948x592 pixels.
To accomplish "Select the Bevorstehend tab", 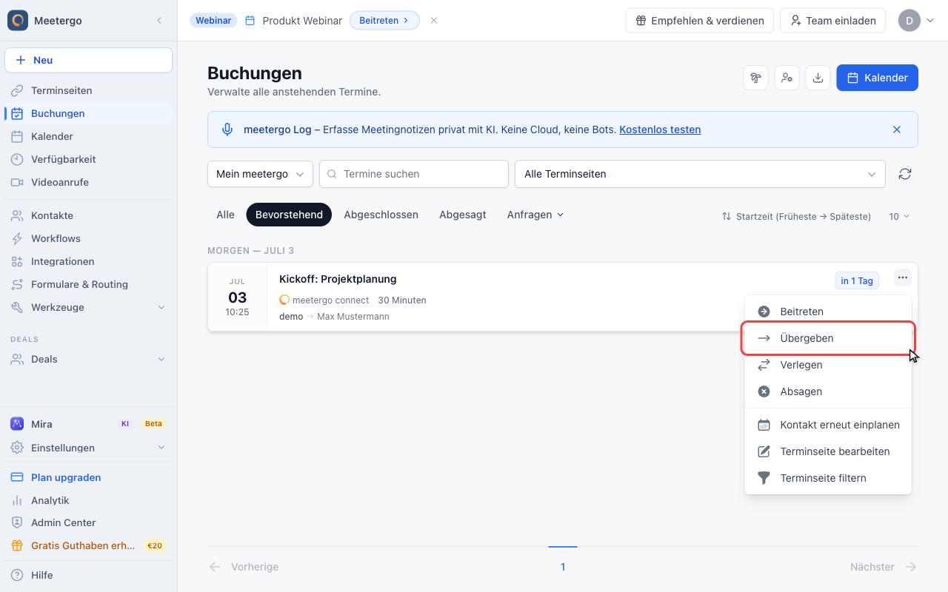I will tap(289, 215).
